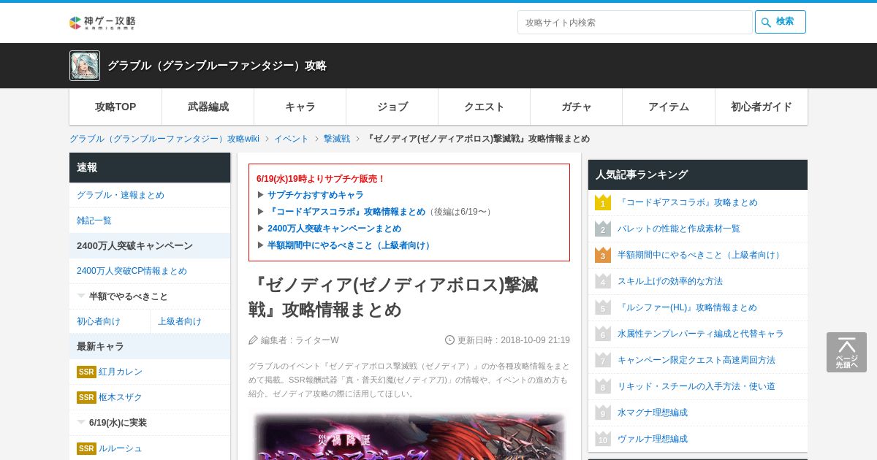Go to 撃滅戦 breadcrumb link

coord(337,139)
